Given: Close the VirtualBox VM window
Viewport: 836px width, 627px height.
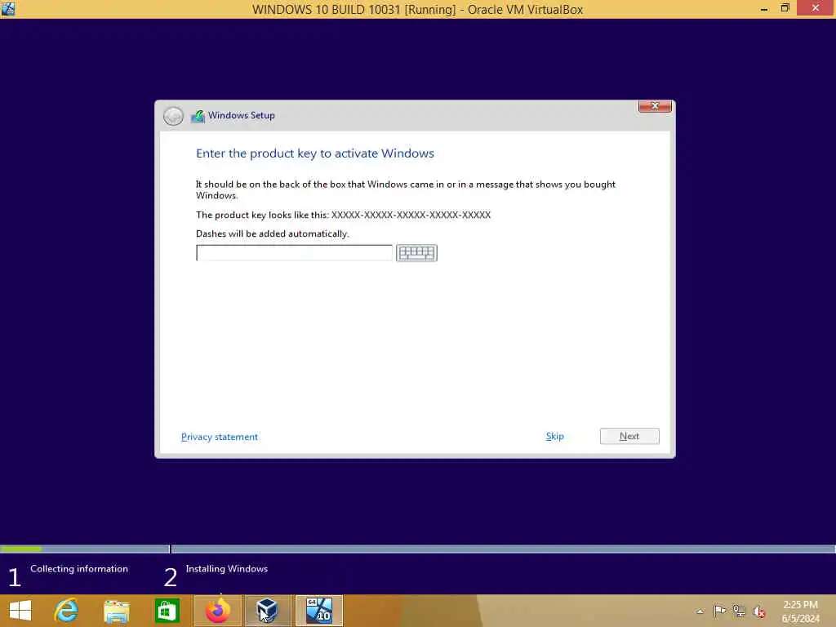Looking at the screenshot, I should [816, 8].
